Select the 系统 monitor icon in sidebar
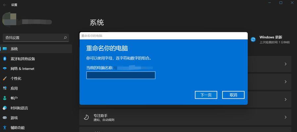The width and height of the screenshot is (297, 132). 5,49
